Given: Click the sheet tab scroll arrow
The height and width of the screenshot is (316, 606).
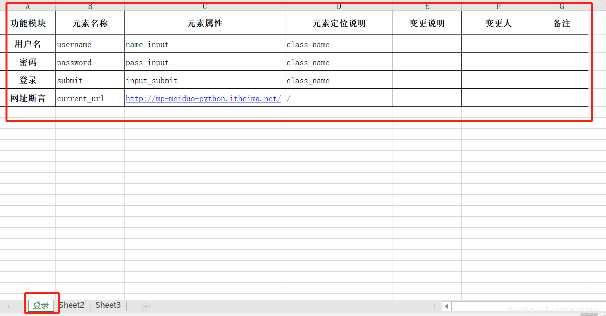Looking at the screenshot, I should click(9, 306).
